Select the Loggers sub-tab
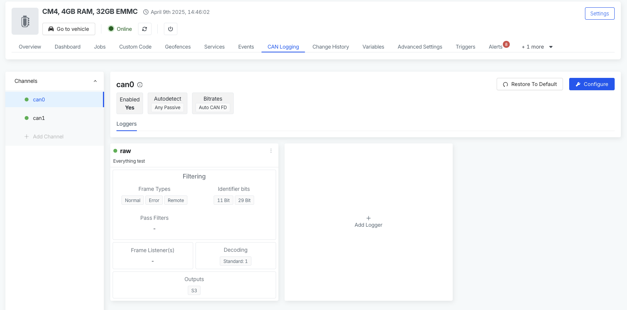 tap(126, 124)
